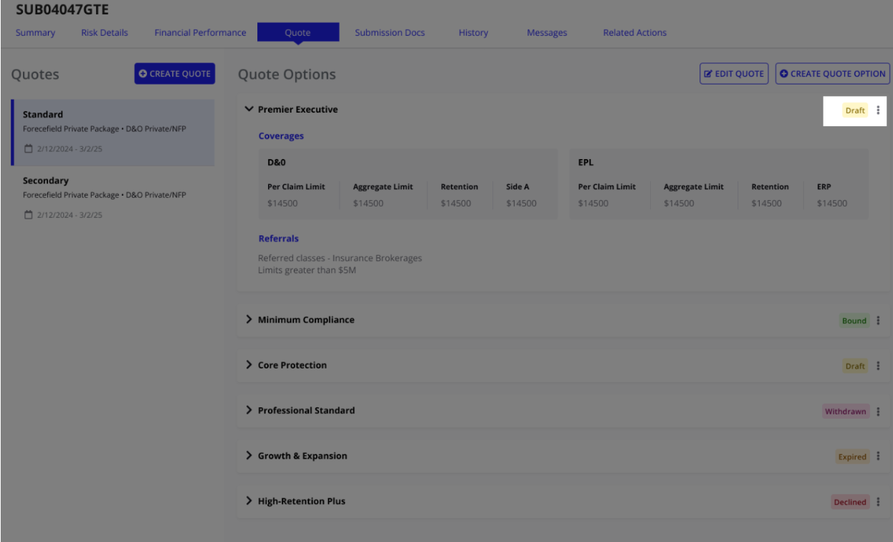Click the D&O coverage card title
Viewport: 893px width, 542px height.
pyautogui.click(x=277, y=162)
